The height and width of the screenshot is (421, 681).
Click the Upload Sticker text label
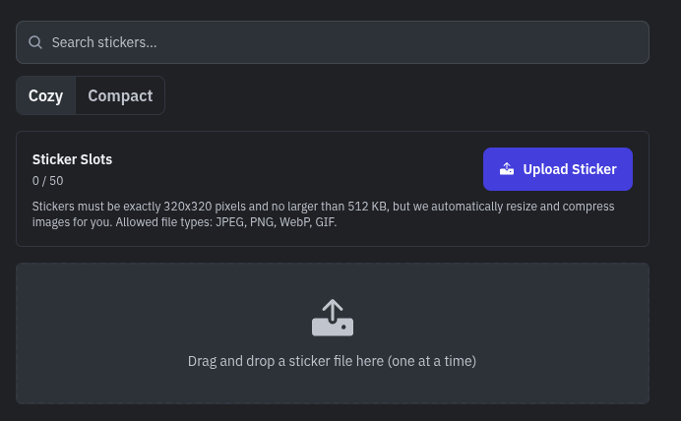570,169
